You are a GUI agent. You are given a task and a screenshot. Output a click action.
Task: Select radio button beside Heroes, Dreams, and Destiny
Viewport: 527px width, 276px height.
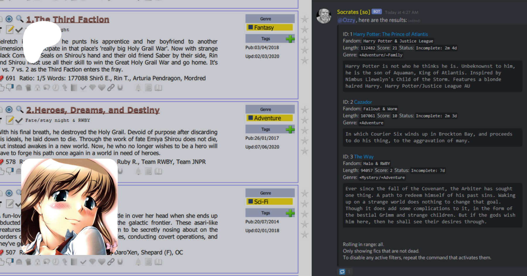tap(9, 110)
